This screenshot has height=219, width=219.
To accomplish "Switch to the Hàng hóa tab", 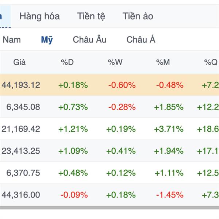I will (40, 16).
